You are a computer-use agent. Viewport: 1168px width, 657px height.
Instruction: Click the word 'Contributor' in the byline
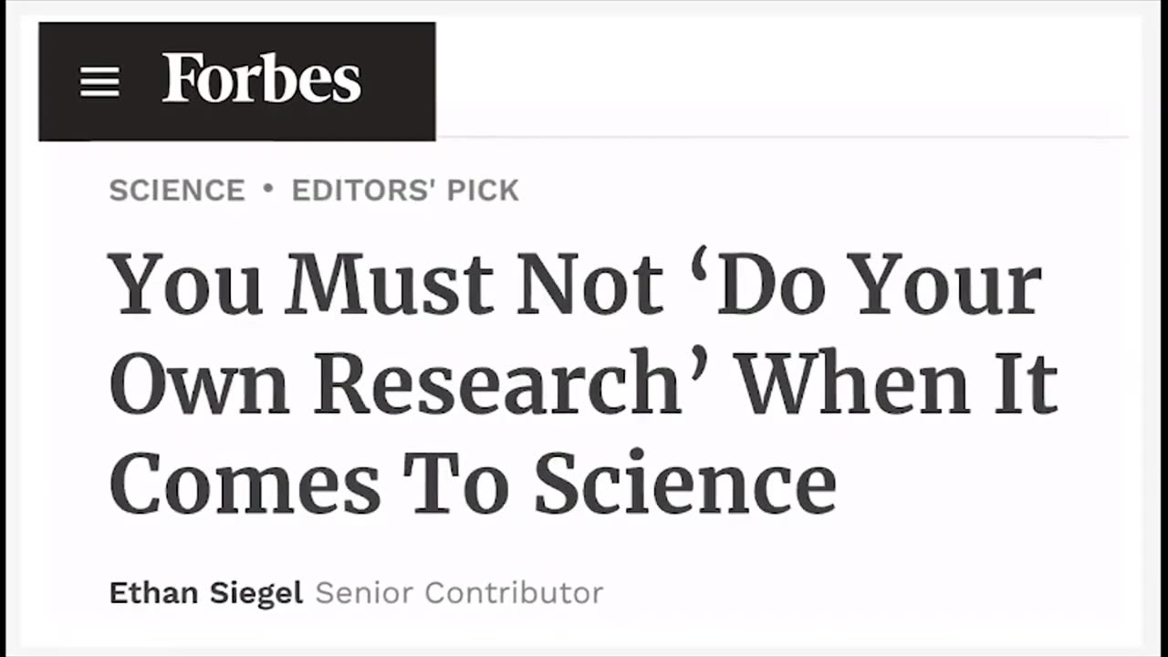[x=515, y=593]
